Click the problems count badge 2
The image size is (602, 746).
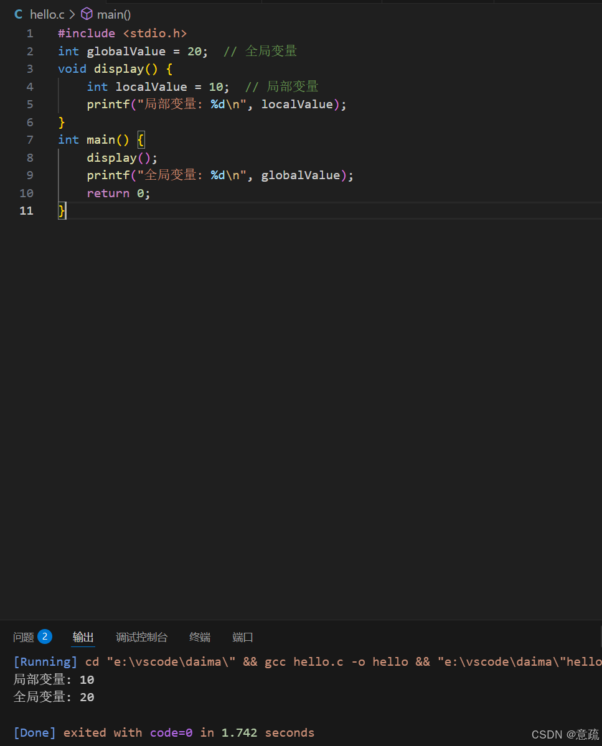pyautogui.click(x=45, y=636)
